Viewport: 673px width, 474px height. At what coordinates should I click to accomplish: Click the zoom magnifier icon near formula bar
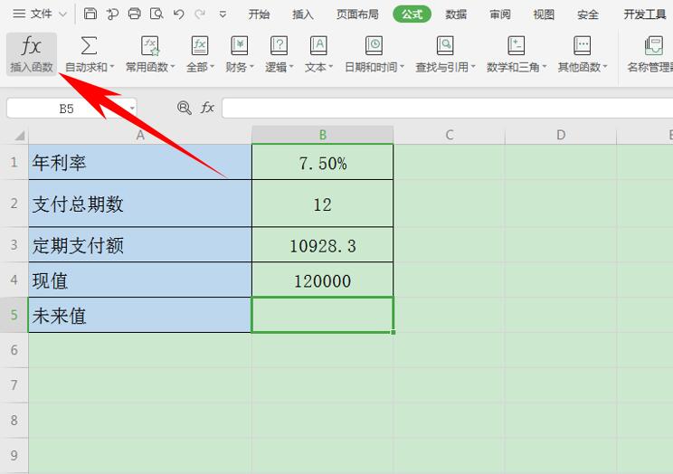click(185, 108)
